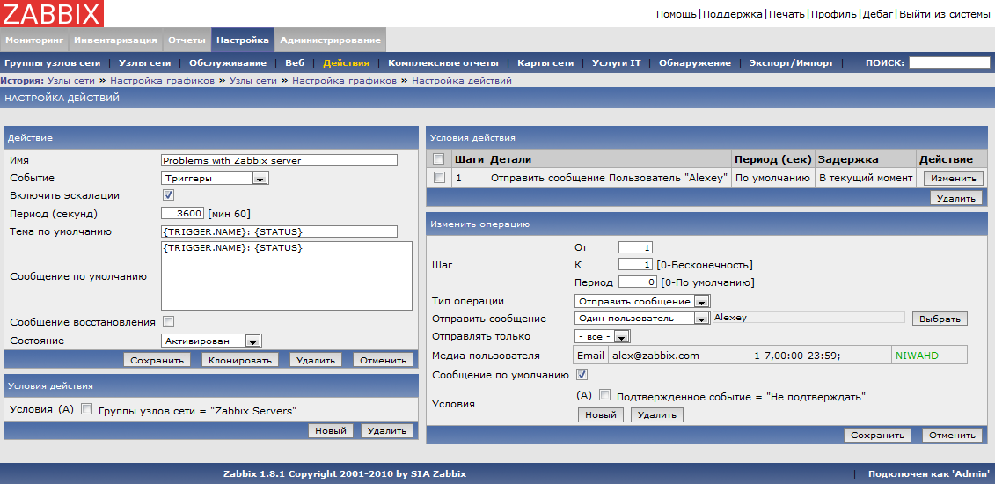Open 'Узлы сети' in the submenu bar
The height and width of the screenshot is (484, 995).
[144, 63]
